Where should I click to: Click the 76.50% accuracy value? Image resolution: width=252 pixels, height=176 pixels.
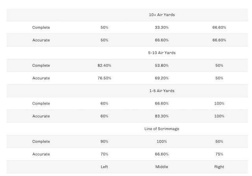104,78
